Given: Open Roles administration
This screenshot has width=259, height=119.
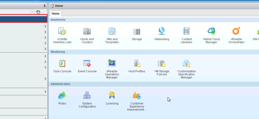Looking at the screenshot, I should pyautogui.click(x=62, y=98).
